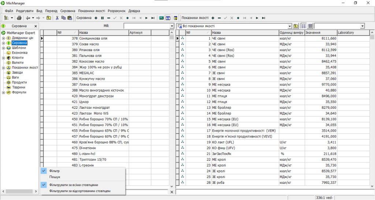Expand the Шаблони tree node
375x200 pixels.
3,48
